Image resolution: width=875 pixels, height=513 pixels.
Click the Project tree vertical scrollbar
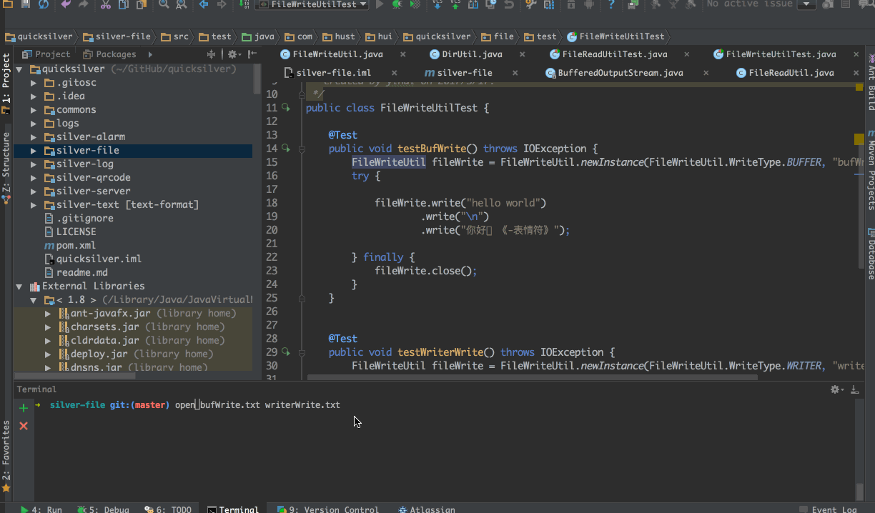[x=257, y=79]
